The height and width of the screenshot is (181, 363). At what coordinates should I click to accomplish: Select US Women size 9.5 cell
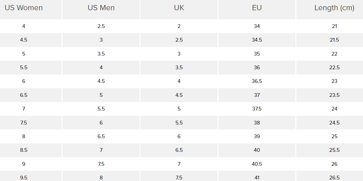click(24, 178)
